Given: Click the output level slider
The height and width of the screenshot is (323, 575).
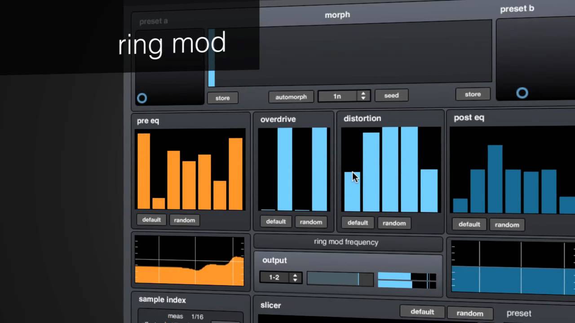Looking at the screenshot, I should click(x=340, y=279).
